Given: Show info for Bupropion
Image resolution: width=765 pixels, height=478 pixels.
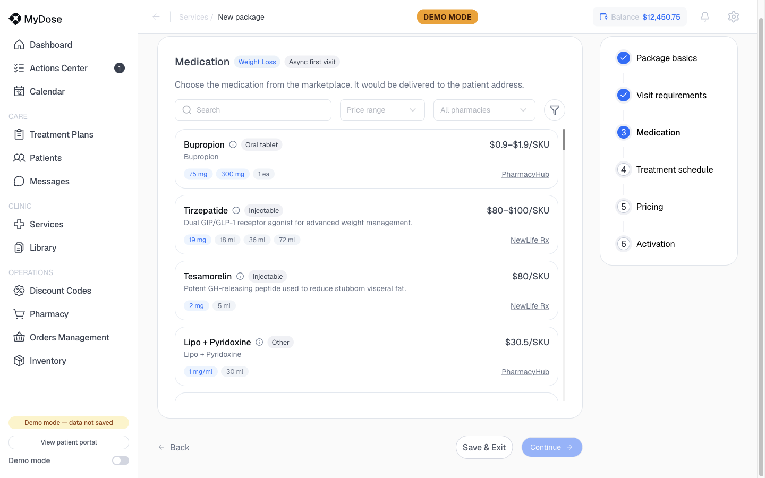Looking at the screenshot, I should (233, 144).
